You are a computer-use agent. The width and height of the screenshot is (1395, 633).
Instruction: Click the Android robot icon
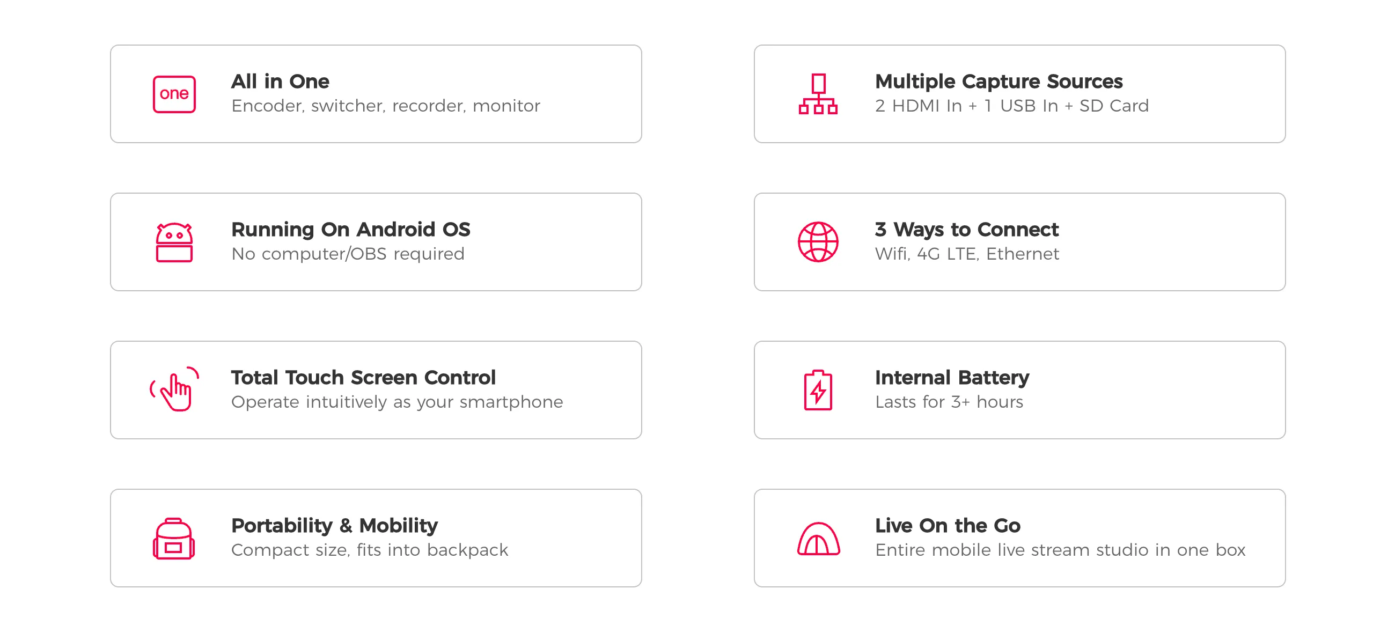174,242
